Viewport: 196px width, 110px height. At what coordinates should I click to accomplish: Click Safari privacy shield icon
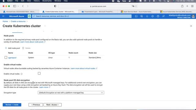pos(55,6)
